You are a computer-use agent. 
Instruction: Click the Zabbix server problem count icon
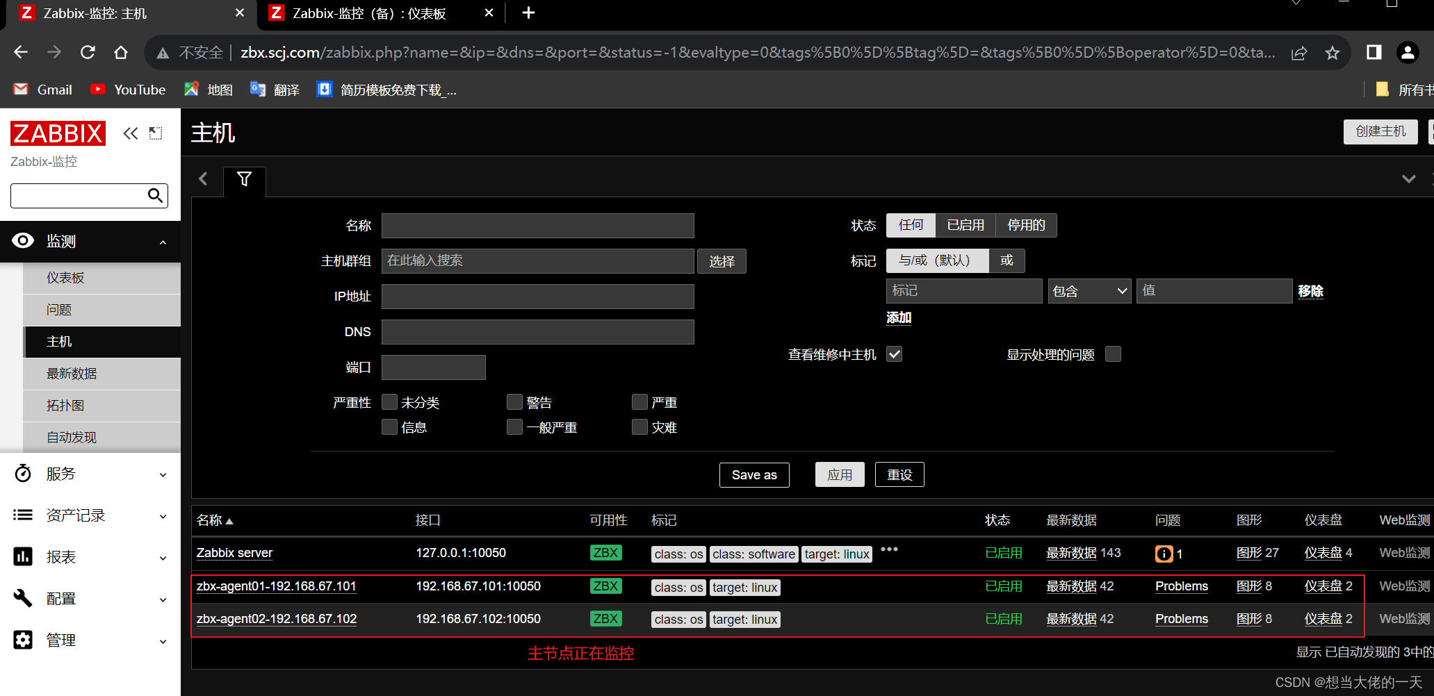1164,554
